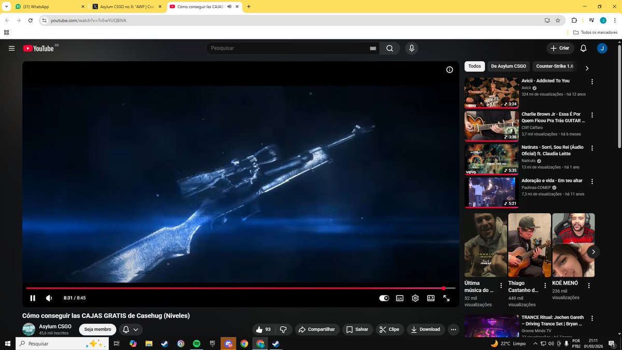Open Epic Games launcher from taskbar
The width and height of the screenshot is (622, 350).
pos(212,343)
